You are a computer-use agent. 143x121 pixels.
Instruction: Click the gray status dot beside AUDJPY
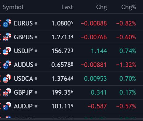(x=36, y=106)
